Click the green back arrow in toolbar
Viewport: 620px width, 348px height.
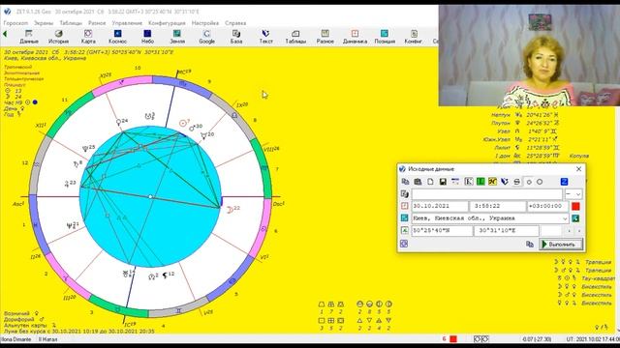pyautogui.click(x=5, y=34)
